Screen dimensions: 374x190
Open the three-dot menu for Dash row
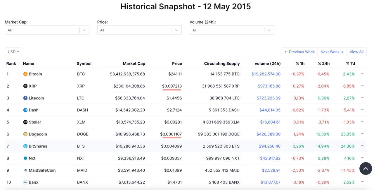363,109
